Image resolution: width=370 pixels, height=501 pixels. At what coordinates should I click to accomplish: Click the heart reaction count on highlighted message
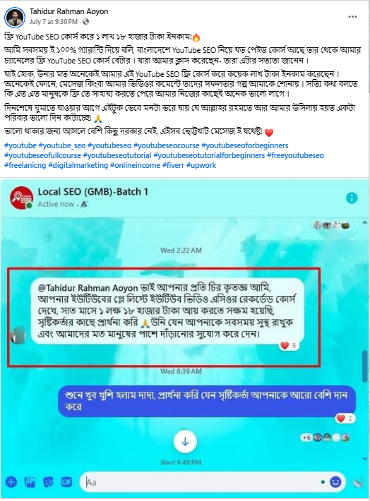point(289,345)
